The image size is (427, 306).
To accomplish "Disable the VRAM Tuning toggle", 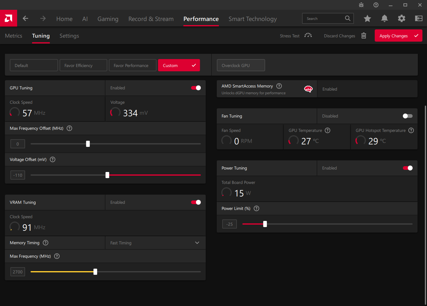I will pos(196,202).
